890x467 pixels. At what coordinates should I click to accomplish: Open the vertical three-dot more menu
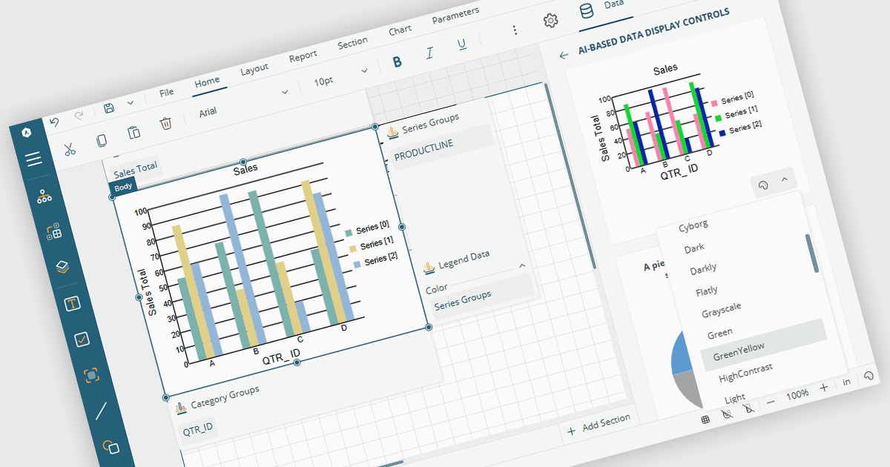coord(515,30)
